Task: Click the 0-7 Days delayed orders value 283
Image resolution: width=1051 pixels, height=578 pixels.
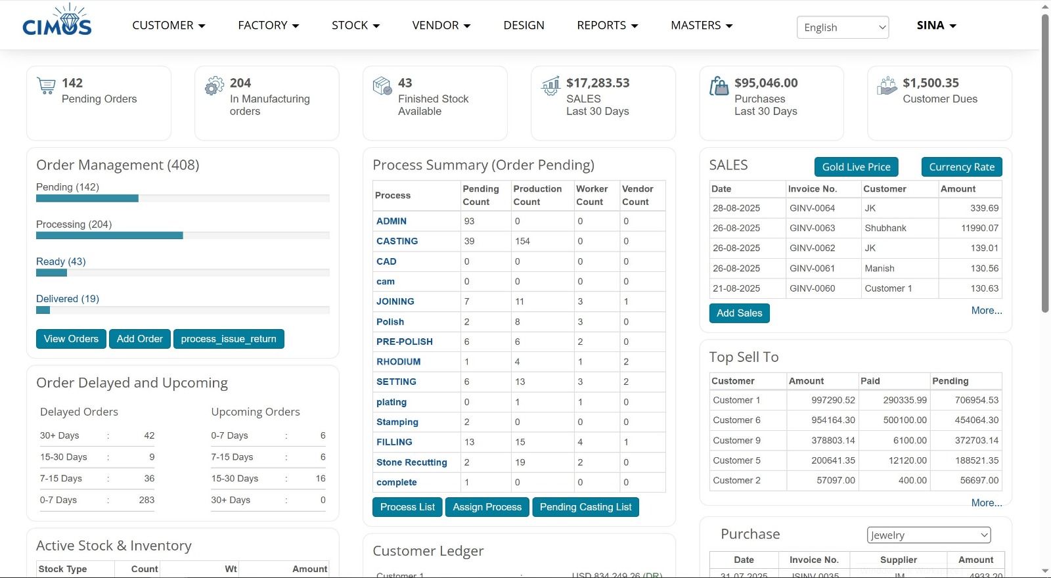Action: coord(146,500)
